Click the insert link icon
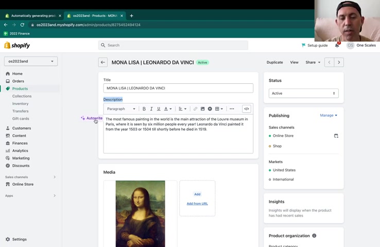 195,109
